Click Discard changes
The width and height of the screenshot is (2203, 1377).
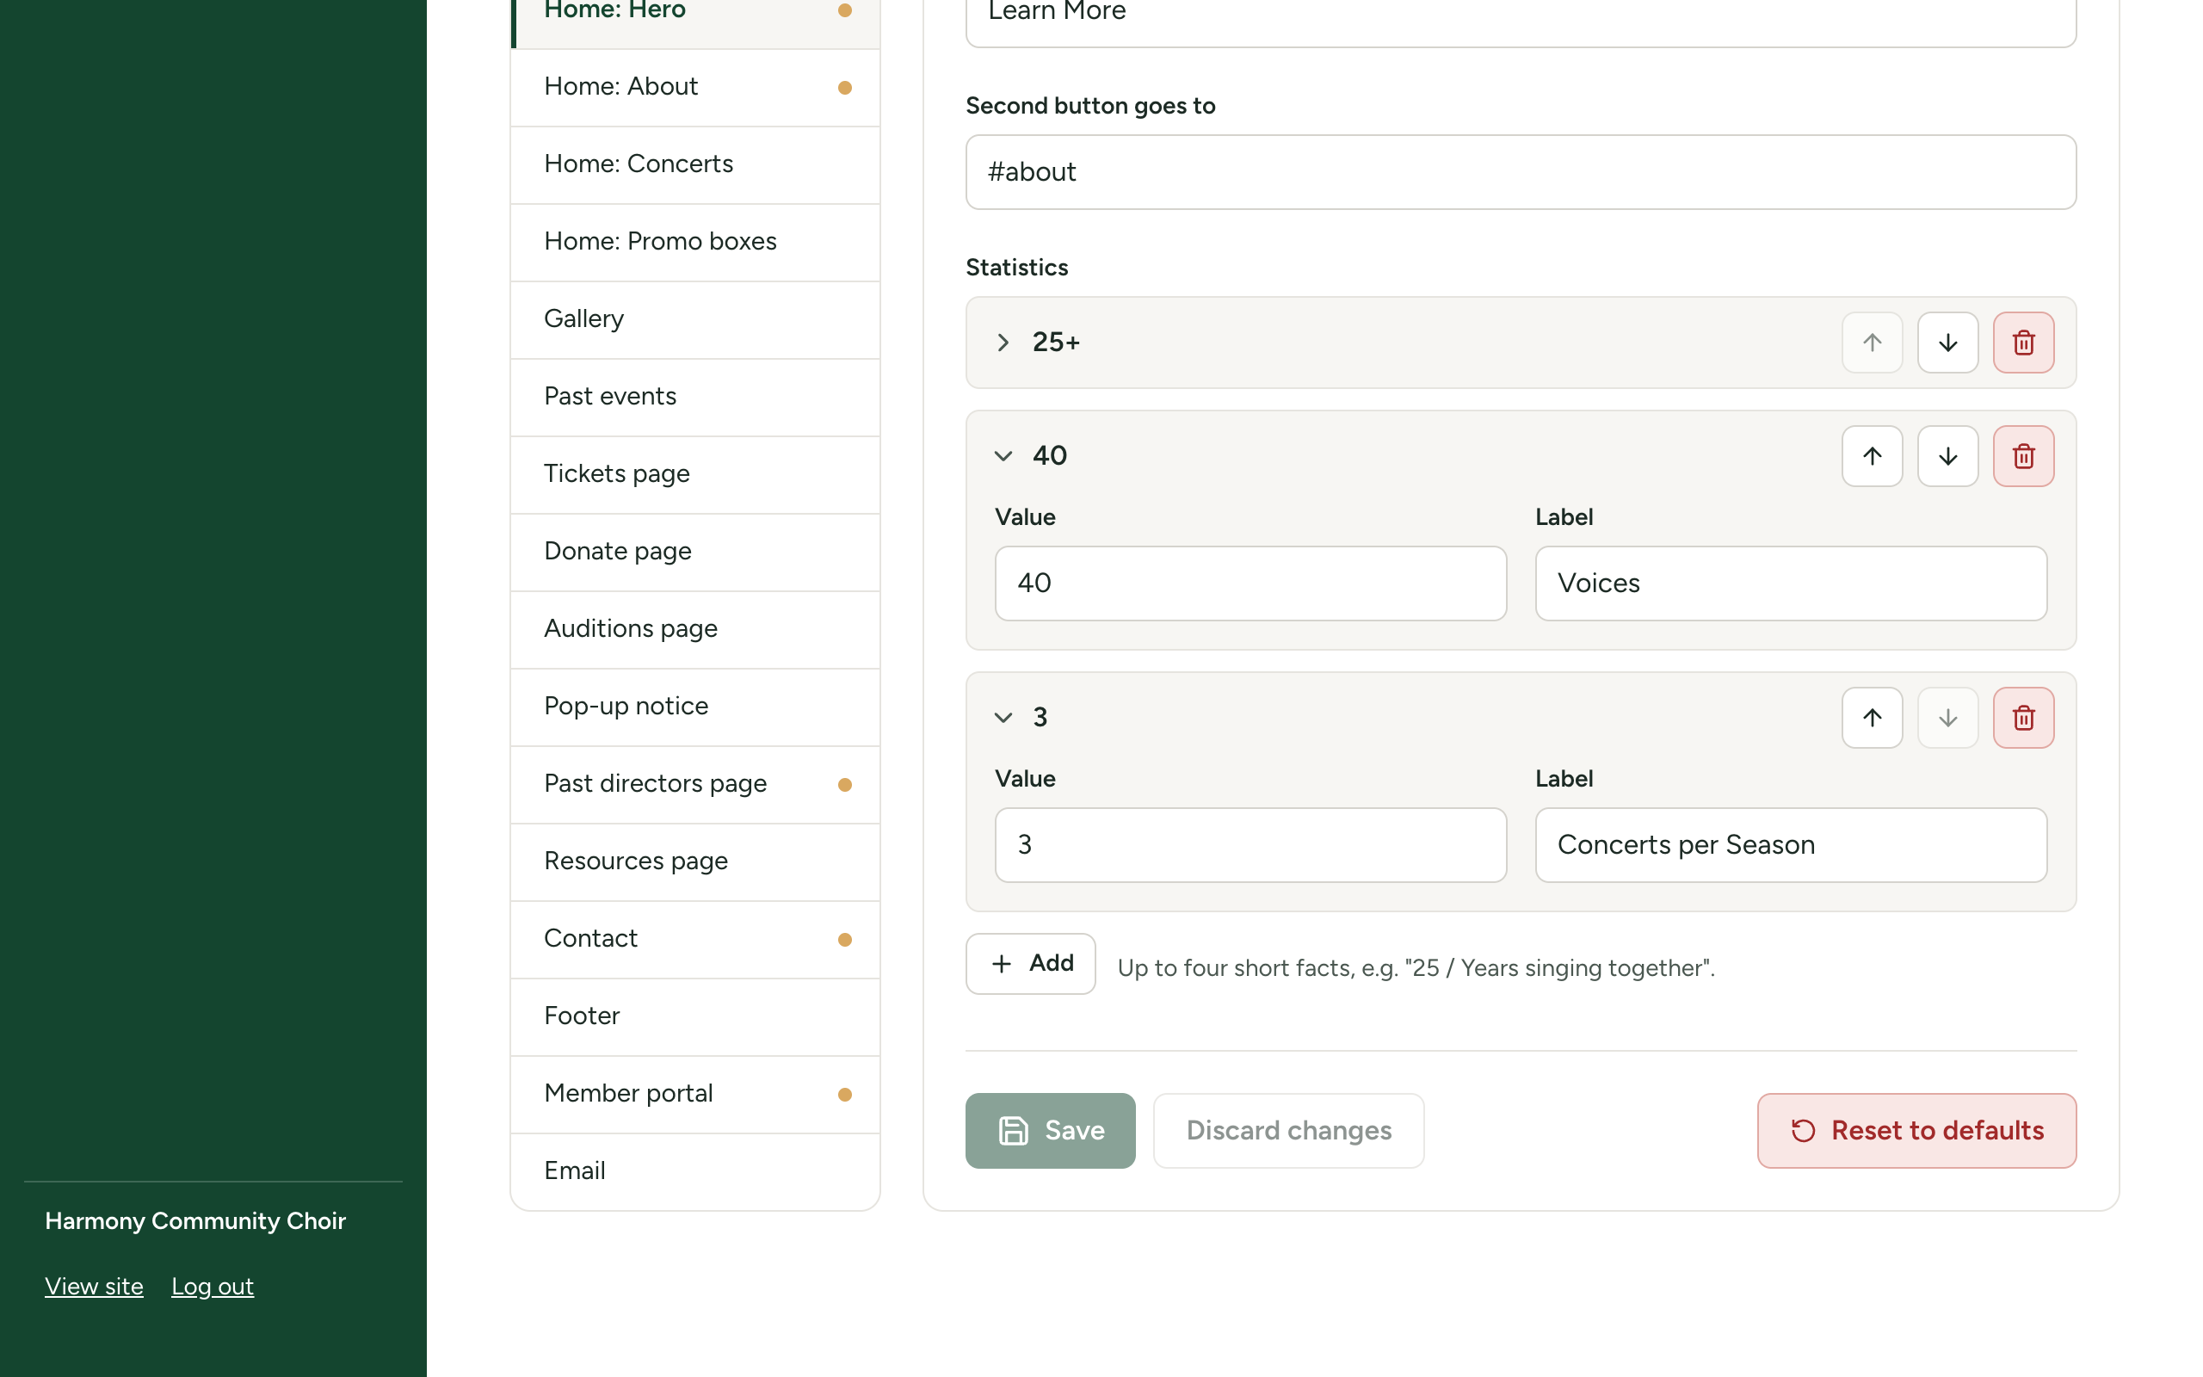[1288, 1130]
